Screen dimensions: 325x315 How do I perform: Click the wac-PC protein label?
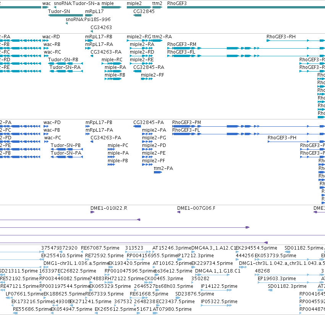52,138
